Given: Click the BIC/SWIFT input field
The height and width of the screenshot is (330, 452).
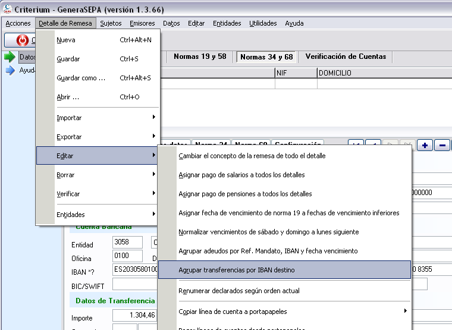Looking at the screenshot, I should pyautogui.click(x=135, y=284).
